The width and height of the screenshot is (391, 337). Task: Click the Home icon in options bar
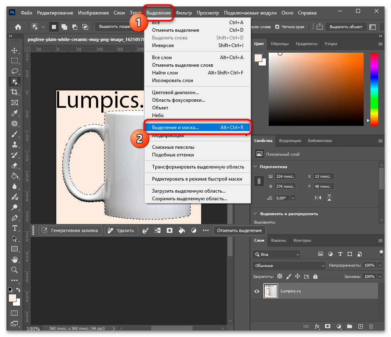pyautogui.click(x=18, y=27)
